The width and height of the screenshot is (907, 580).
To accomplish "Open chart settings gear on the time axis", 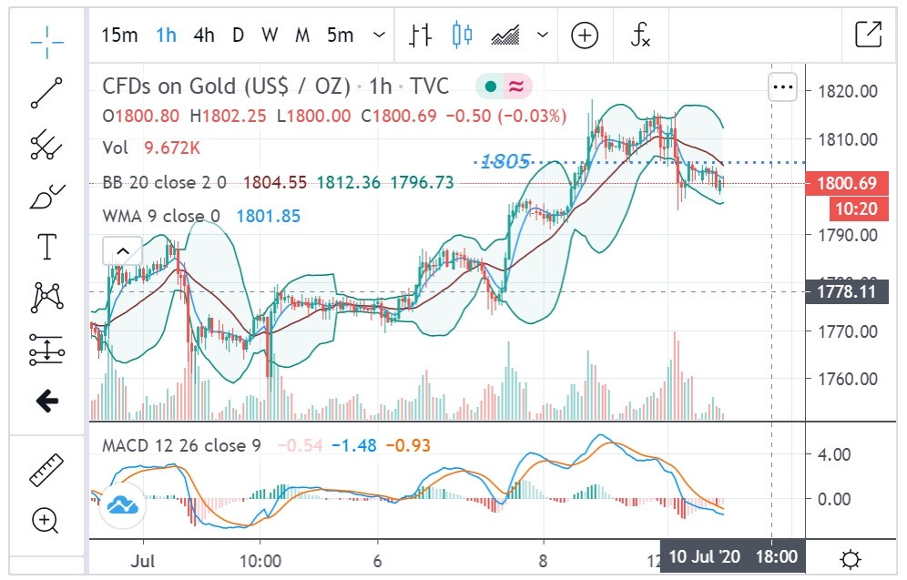I will click(851, 558).
